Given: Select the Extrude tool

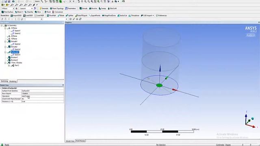Looking at the screenshot, I should pos(83,9).
